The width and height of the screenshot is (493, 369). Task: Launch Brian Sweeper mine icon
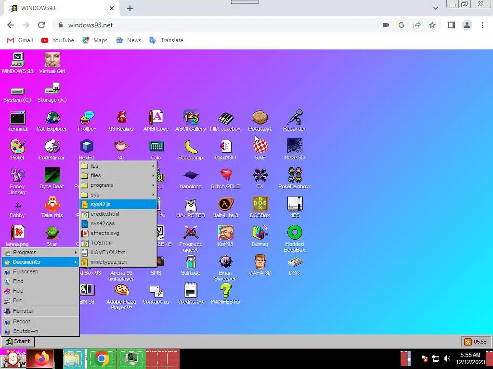pos(225,268)
